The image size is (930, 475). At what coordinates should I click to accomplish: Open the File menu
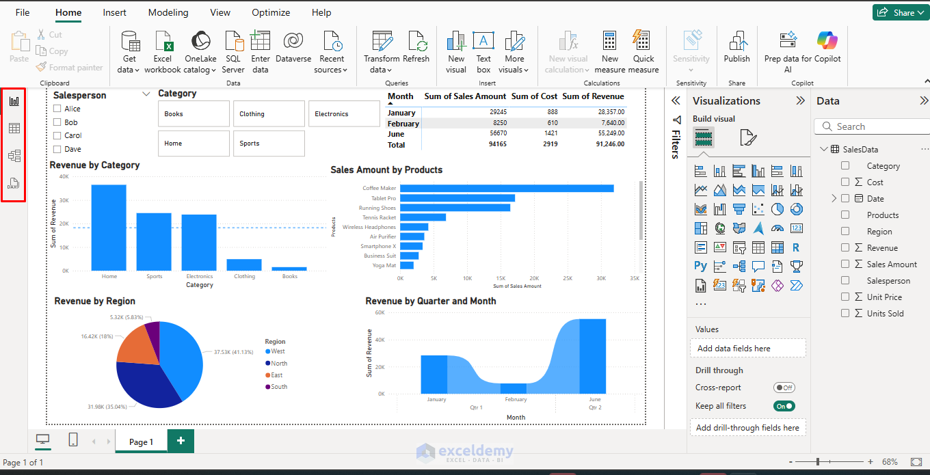coord(23,12)
